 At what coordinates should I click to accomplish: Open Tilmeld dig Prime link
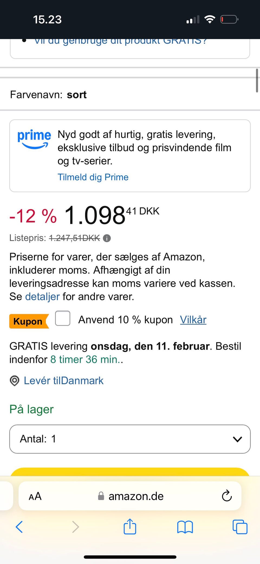pos(93,177)
